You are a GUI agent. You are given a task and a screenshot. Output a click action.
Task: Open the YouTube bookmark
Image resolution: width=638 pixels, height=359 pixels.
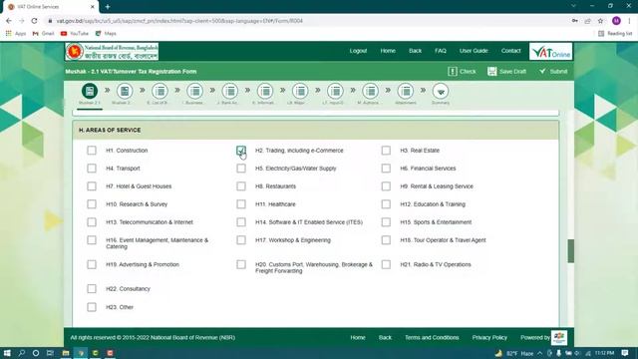pos(75,33)
